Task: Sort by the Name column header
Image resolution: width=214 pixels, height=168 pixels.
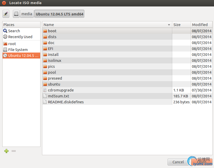Action: click(x=107, y=25)
